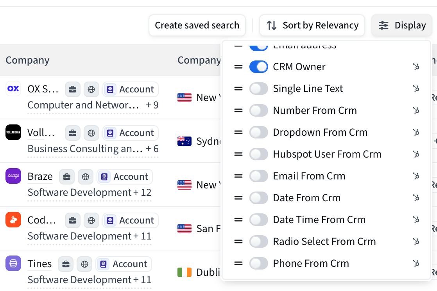Image resolution: width=437 pixels, height=291 pixels.
Task: Open website globe icon for OX S… row
Action: pyautogui.click(x=91, y=89)
